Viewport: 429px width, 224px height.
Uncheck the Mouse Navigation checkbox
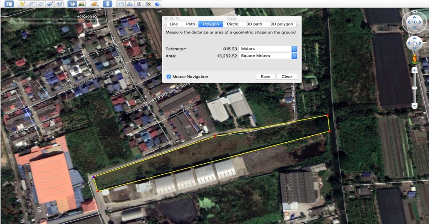coord(169,77)
